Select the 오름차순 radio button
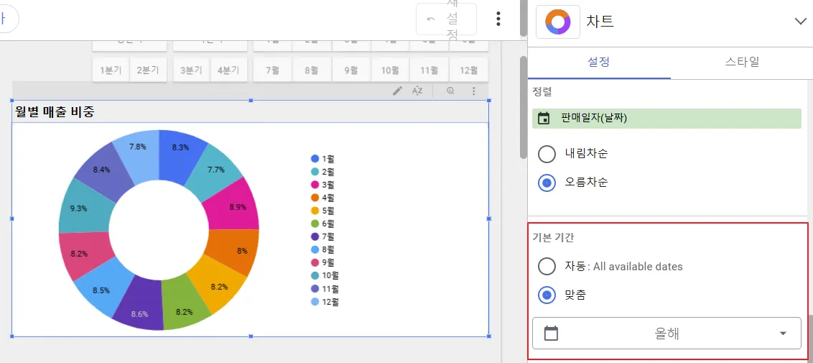This screenshot has width=813, height=363. click(x=547, y=183)
